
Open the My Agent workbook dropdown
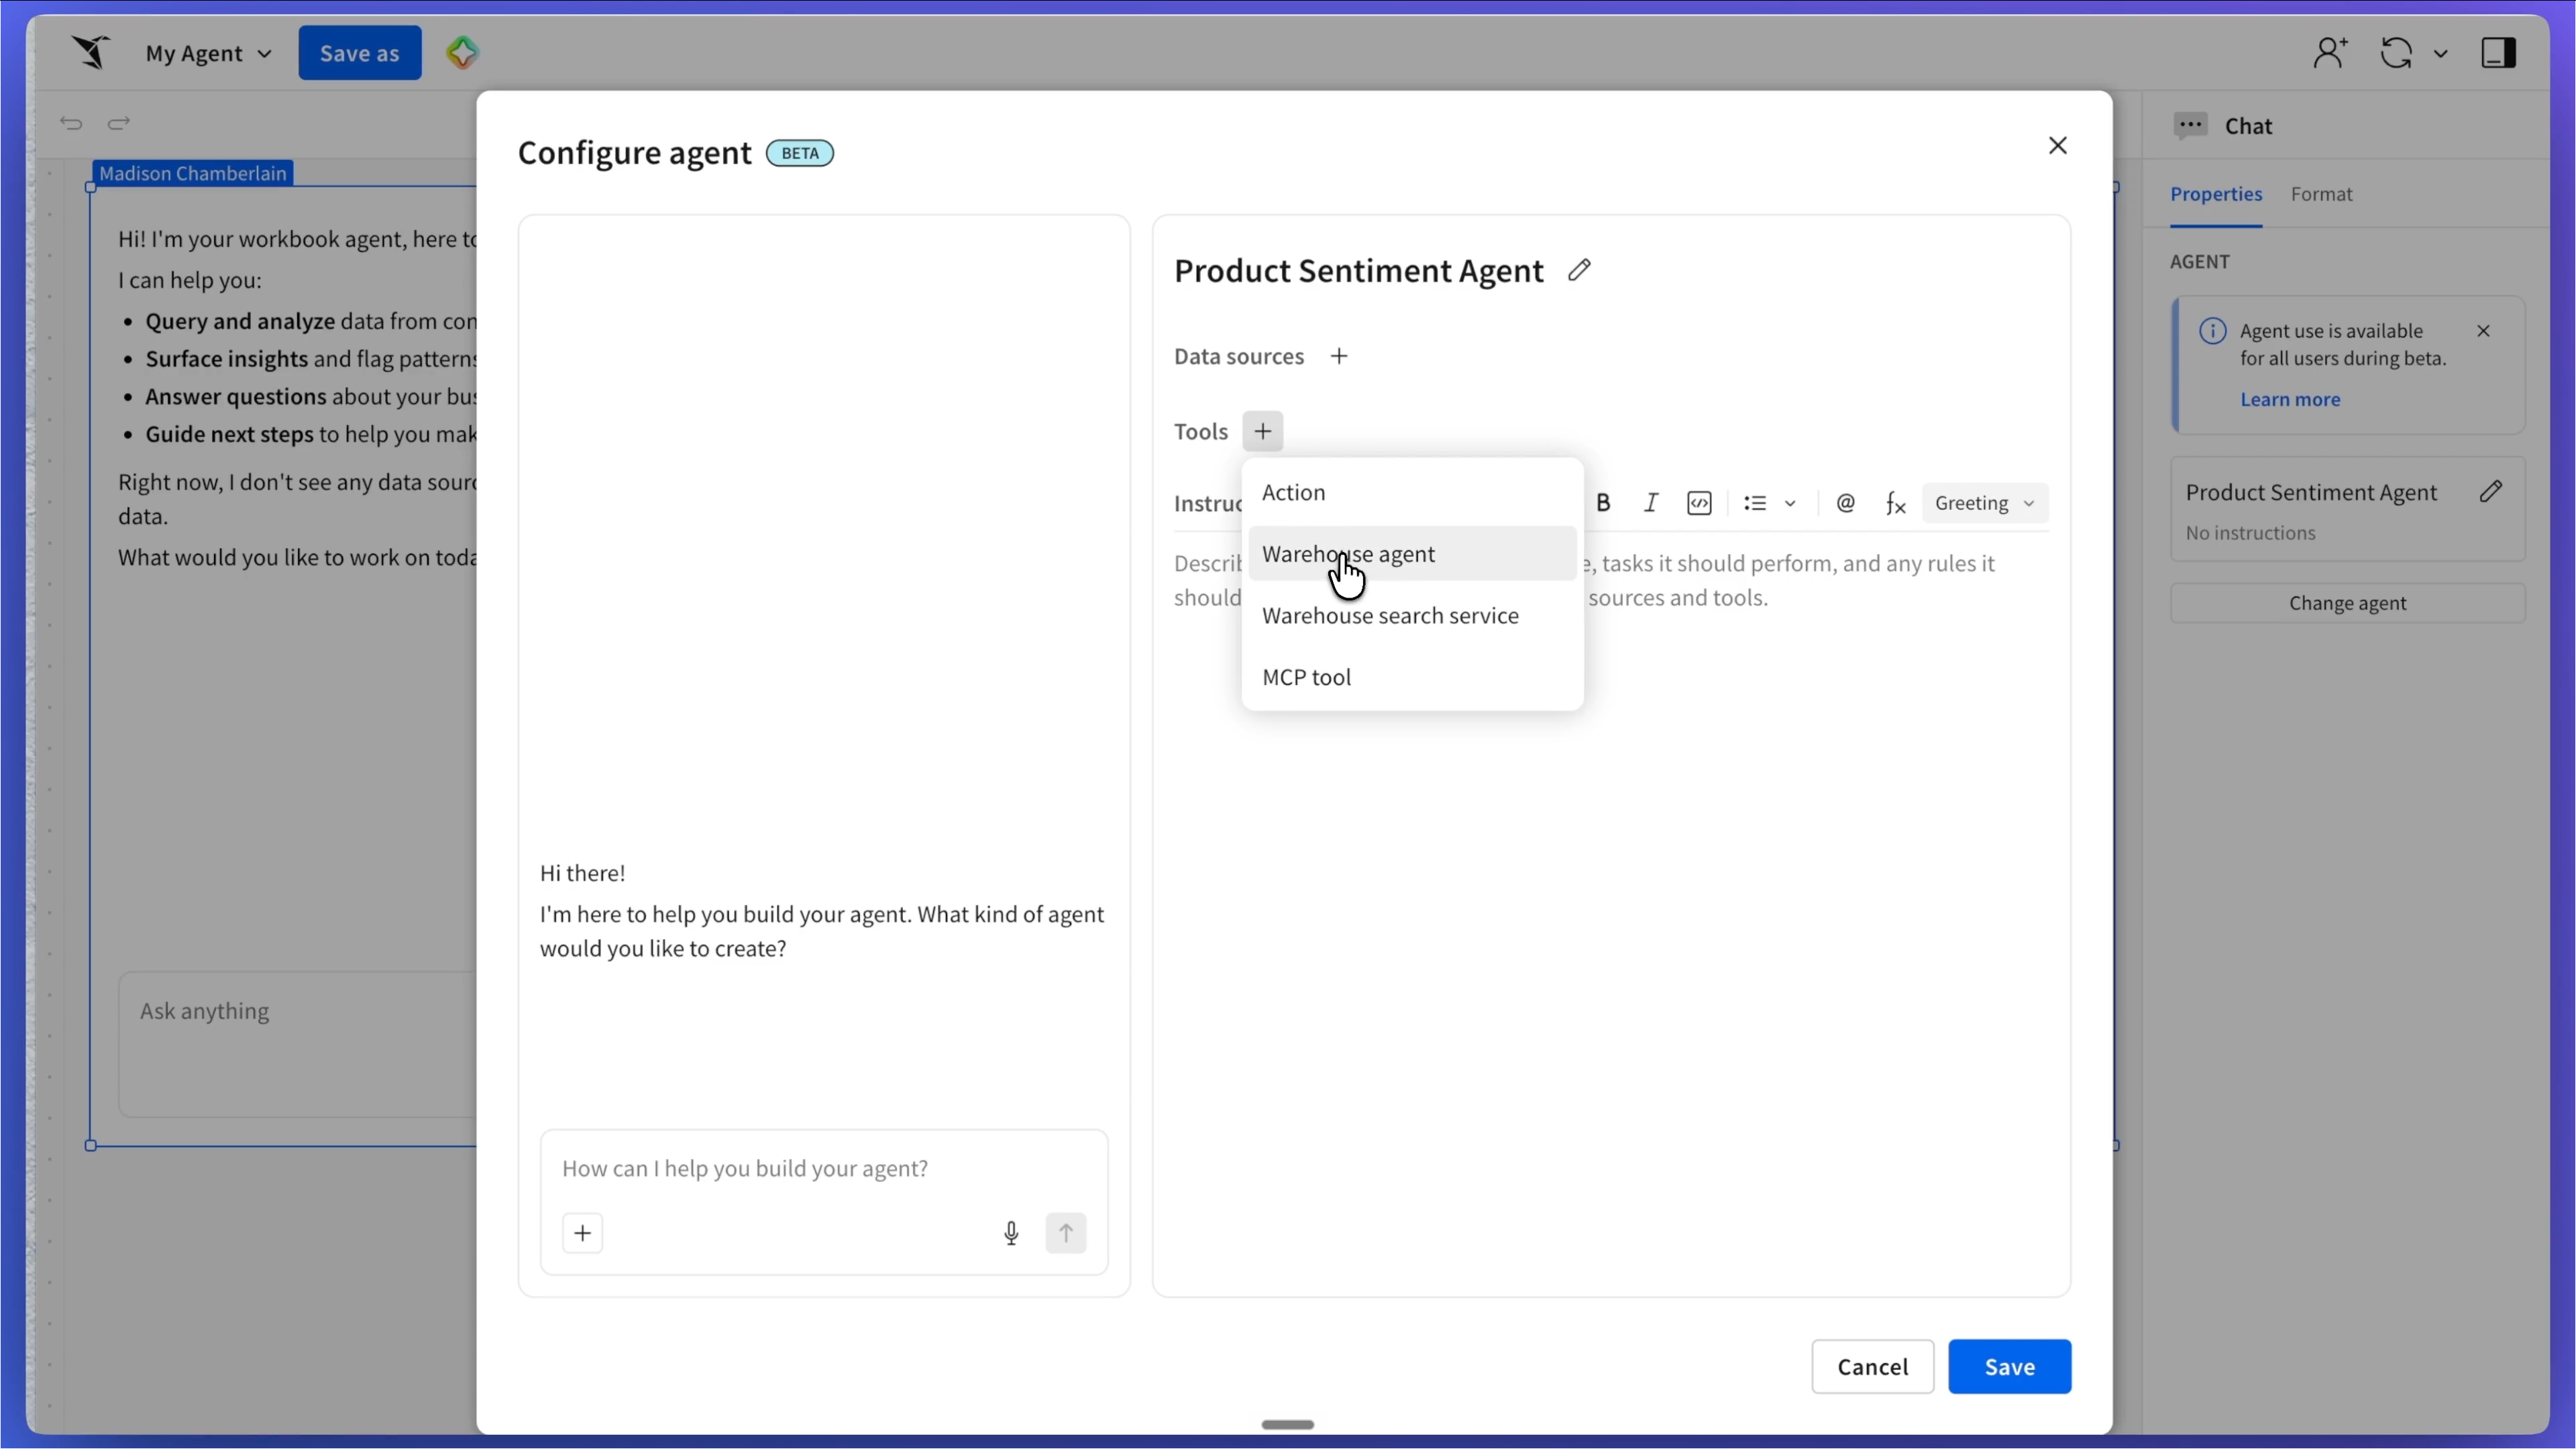tap(208, 53)
